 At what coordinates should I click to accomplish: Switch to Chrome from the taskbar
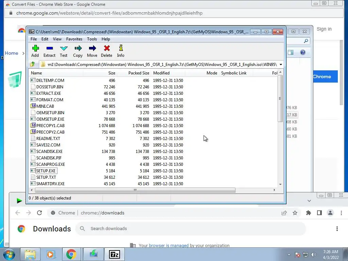coord(71,254)
